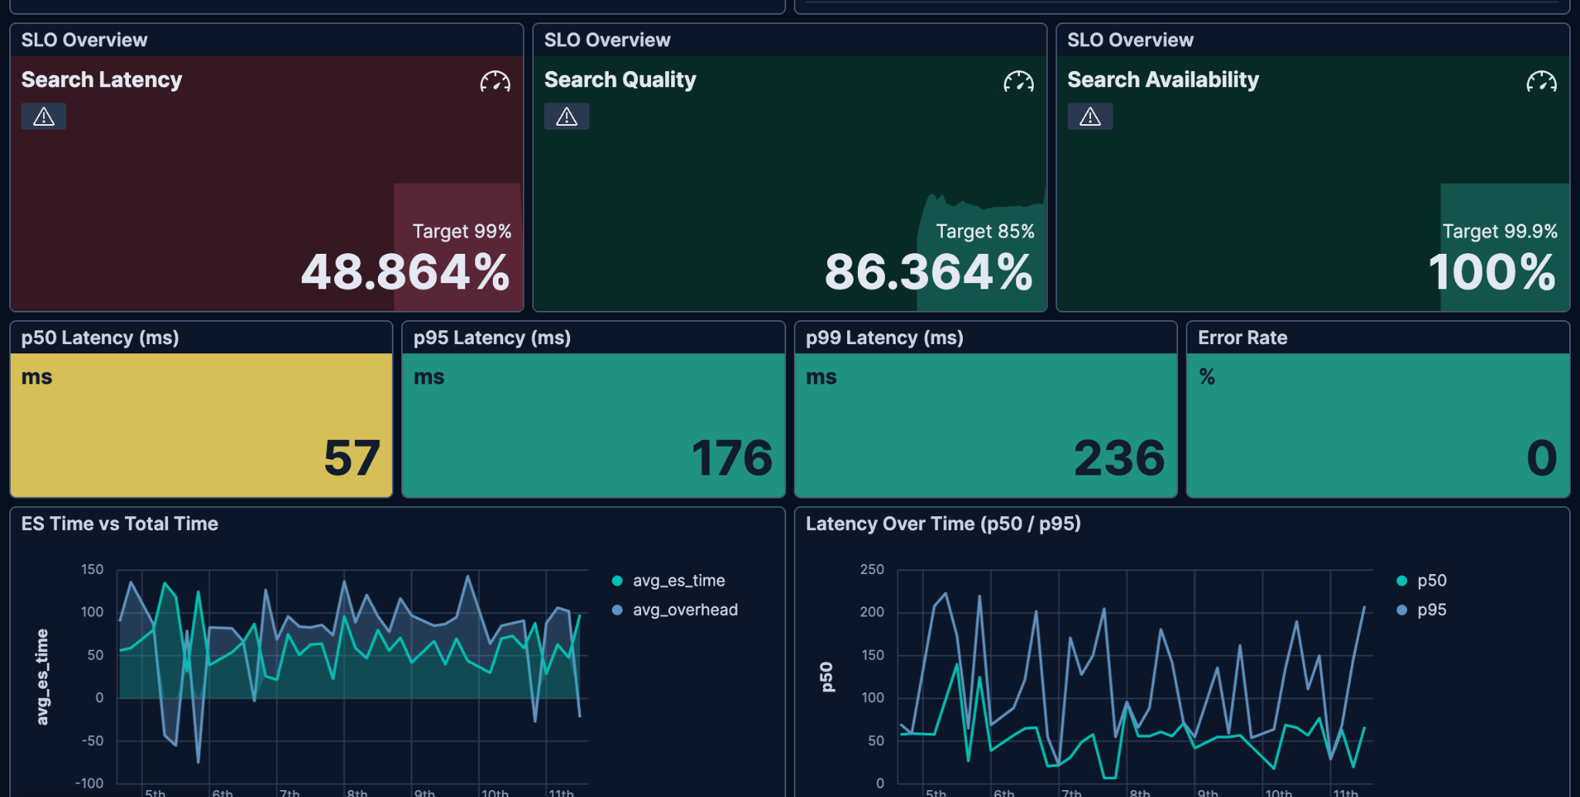Click the p95 Latency (ms) panel title
The width and height of the screenshot is (1580, 797).
492,338
